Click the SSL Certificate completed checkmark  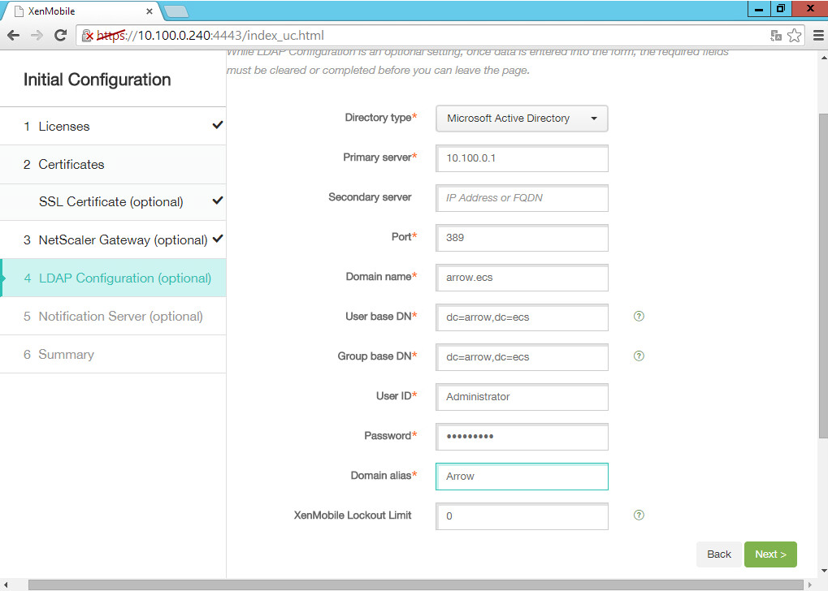[218, 201]
